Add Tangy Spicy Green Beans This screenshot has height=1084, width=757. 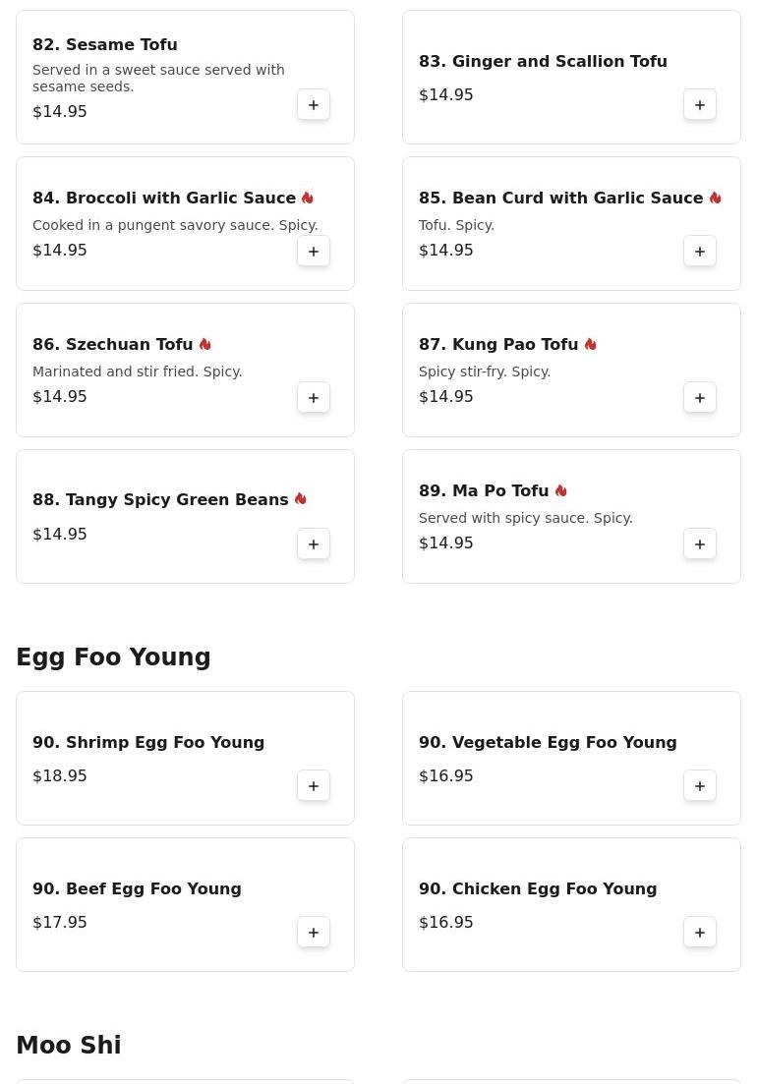tap(314, 544)
